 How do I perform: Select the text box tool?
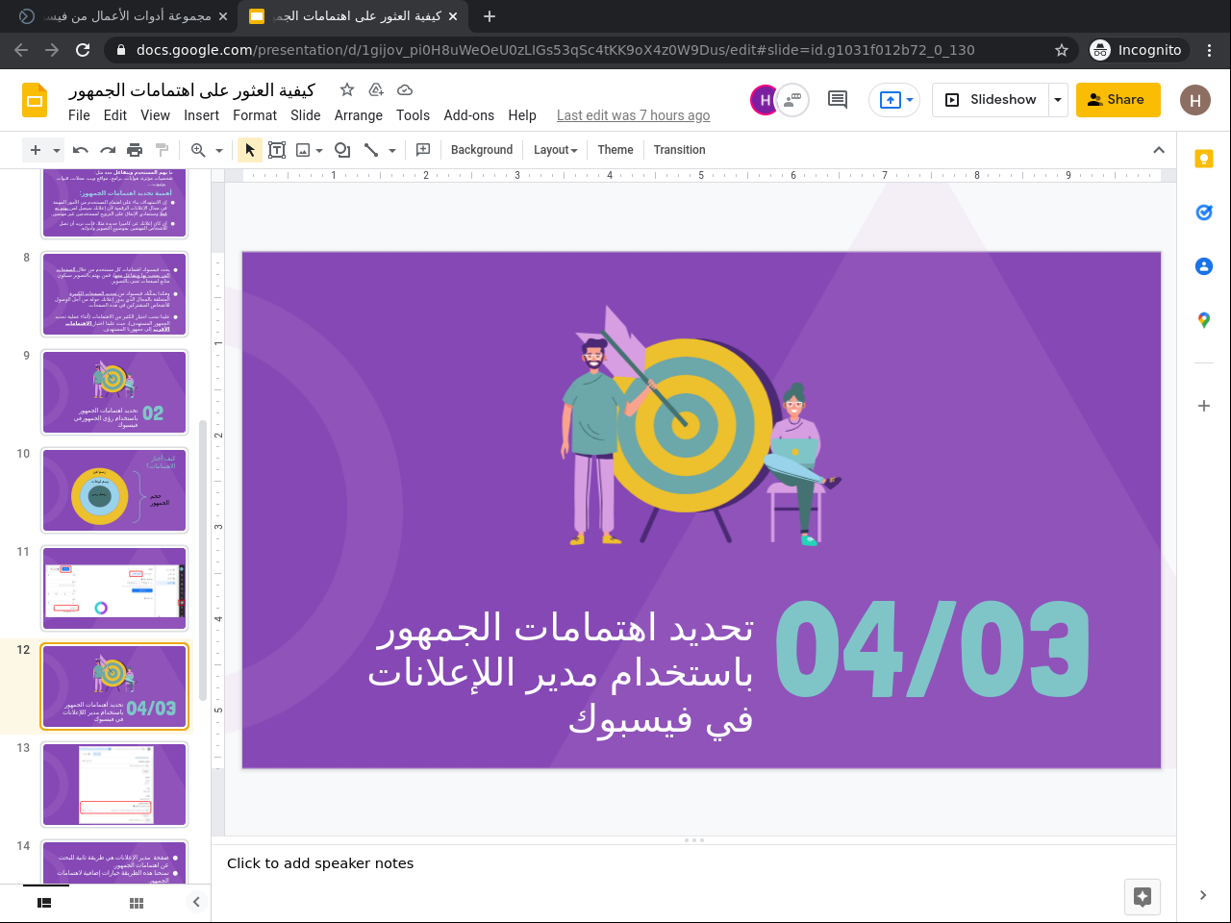pyautogui.click(x=277, y=150)
